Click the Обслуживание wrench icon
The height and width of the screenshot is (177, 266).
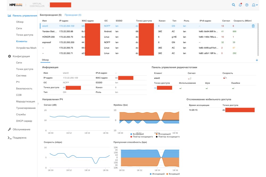9,129
